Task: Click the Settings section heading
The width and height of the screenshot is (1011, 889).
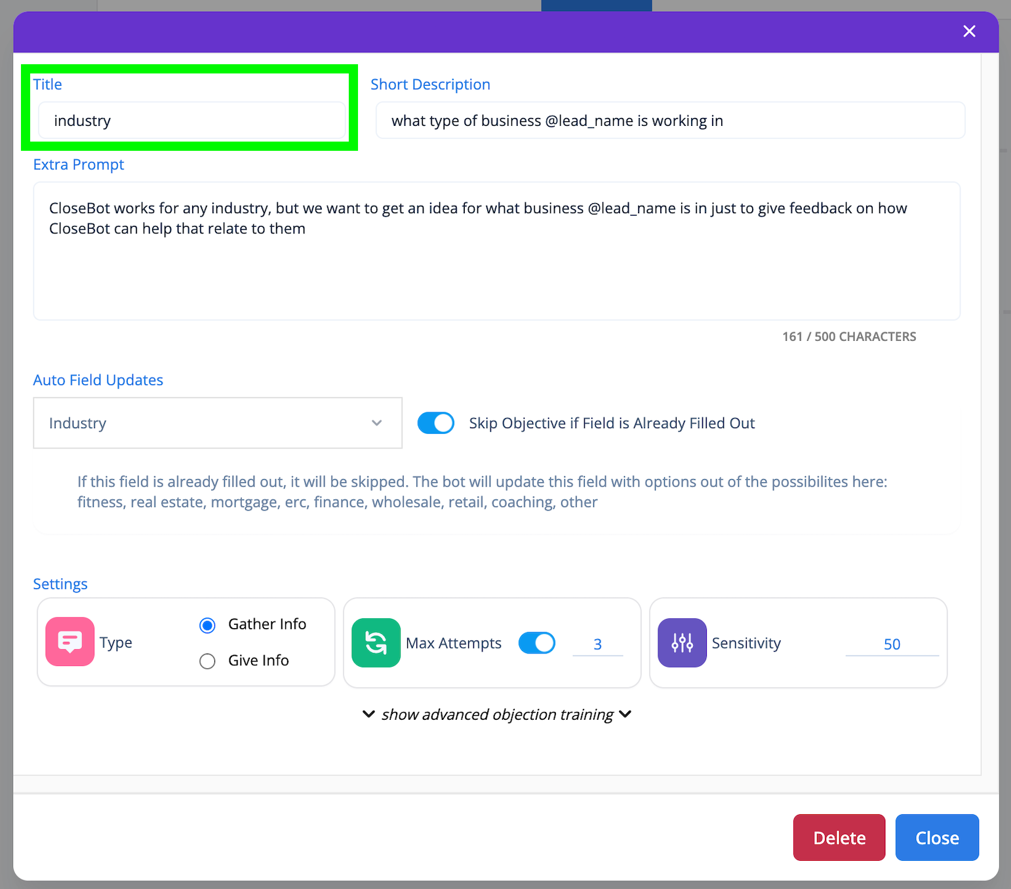Action: pos(60,584)
